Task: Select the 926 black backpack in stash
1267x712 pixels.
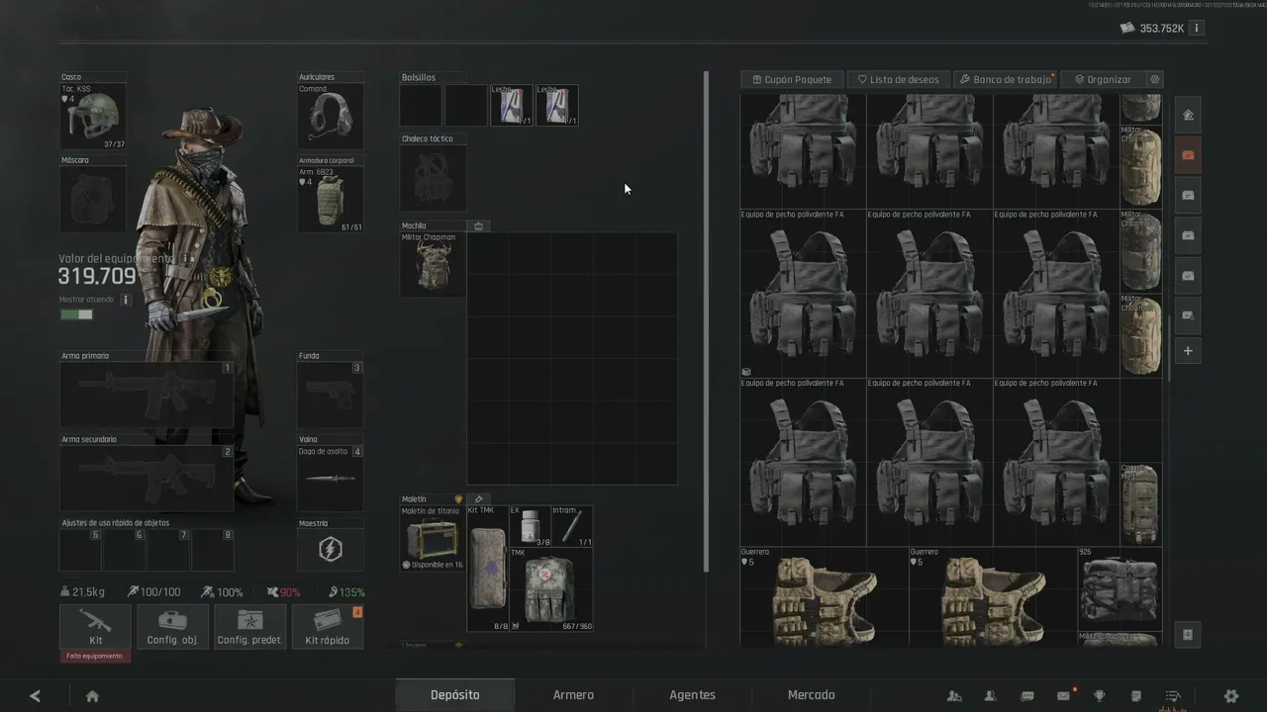Action: pyautogui.click(x=1119, y=589)
